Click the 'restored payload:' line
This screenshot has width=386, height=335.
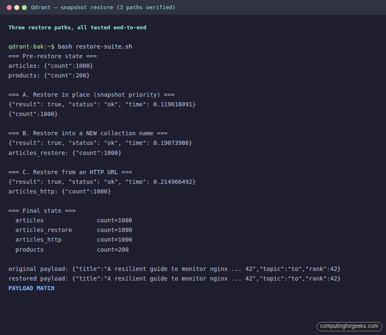[x=175, y=279]
